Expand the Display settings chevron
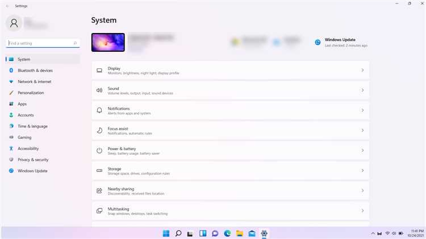 tap(362, 70)
